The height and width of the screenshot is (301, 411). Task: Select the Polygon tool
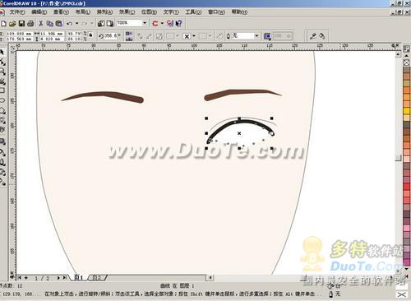2,111
